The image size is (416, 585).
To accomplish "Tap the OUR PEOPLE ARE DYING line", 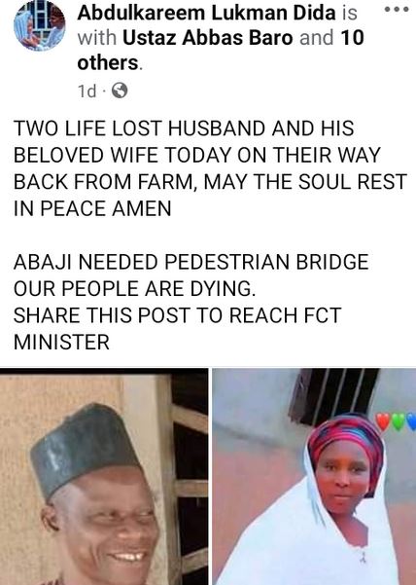I will click(135, 289).
